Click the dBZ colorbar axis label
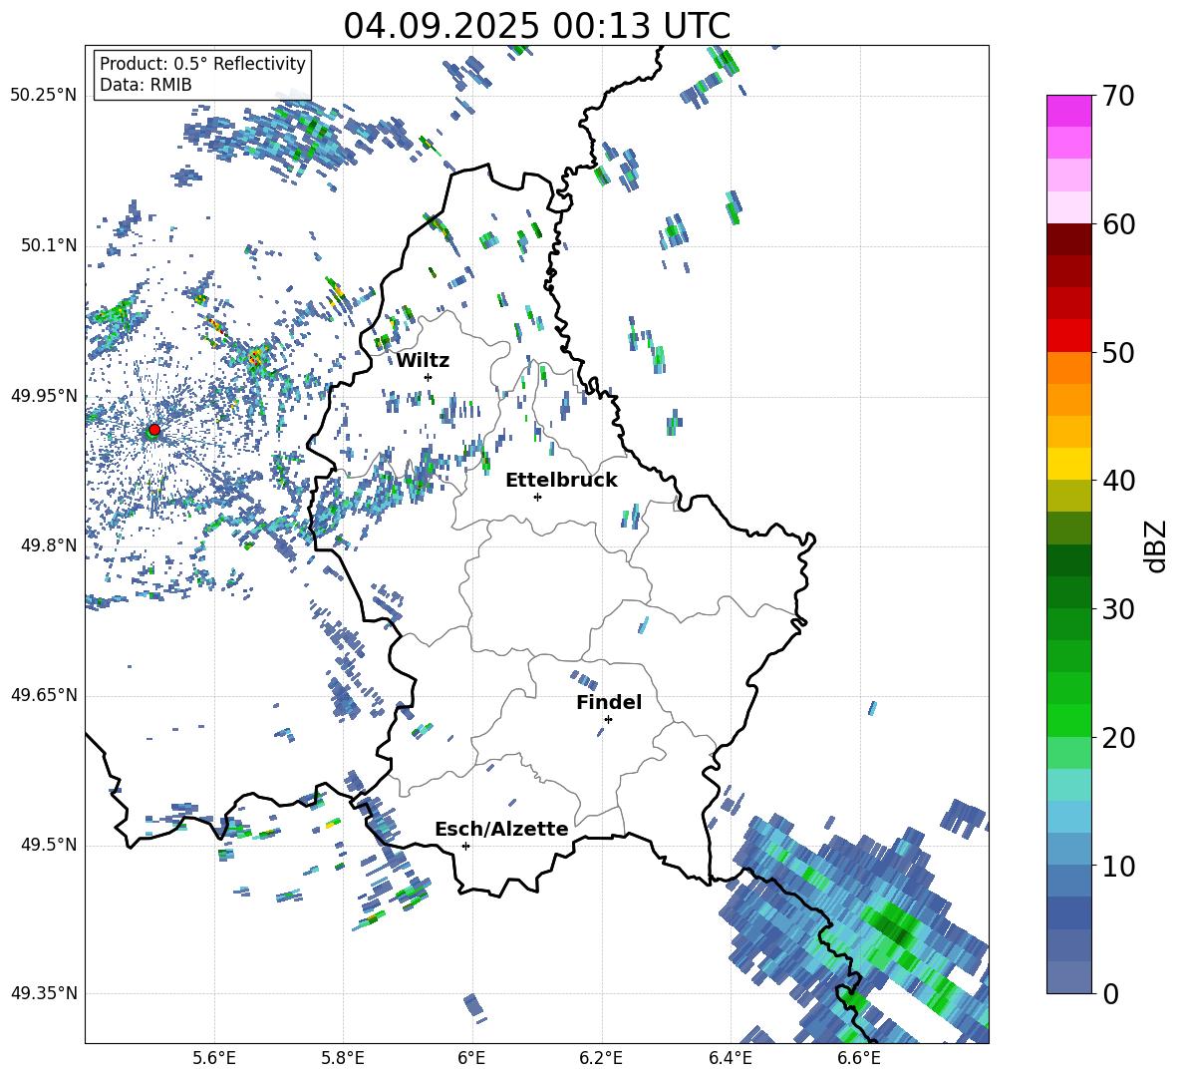Image resolution: width=1180 pixels, height=1078 pixels. pyautogui.click(x=1157, y=545)
